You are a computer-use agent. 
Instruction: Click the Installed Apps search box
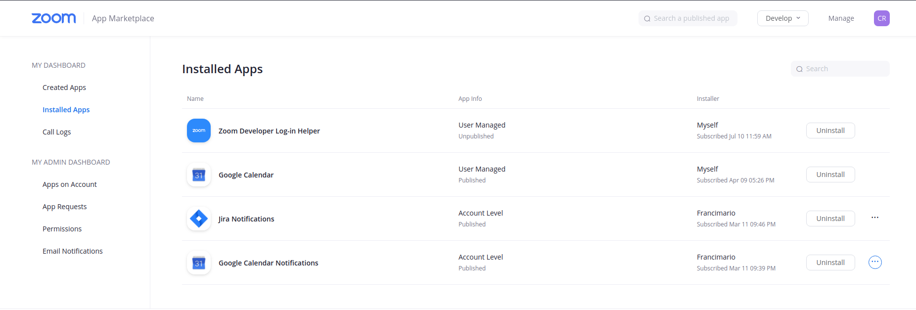pos(845,69)
